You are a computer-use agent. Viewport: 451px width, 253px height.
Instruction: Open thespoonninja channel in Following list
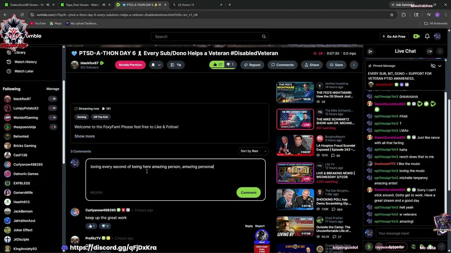(x=24, y=127)
